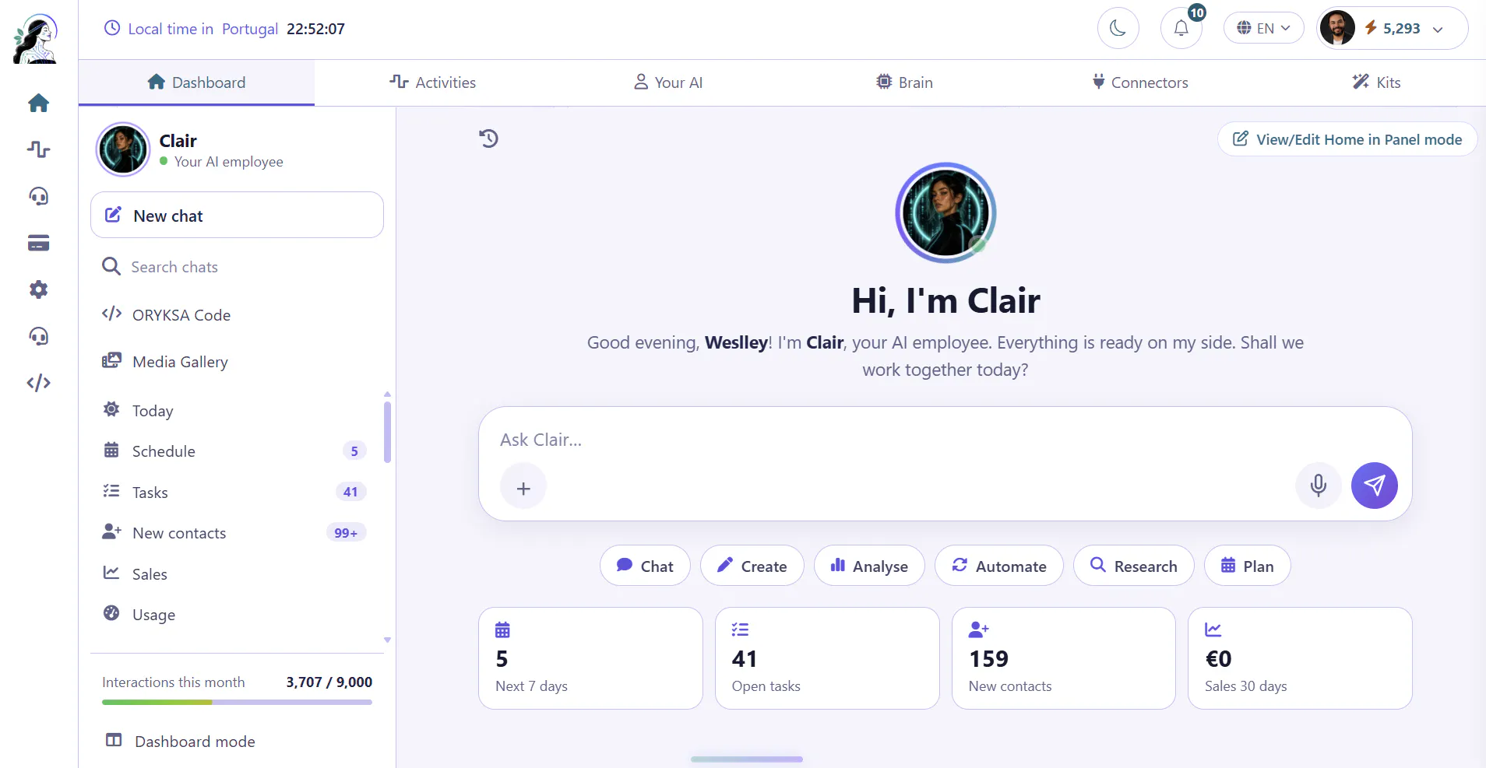1486x768 pixels.
Task: Open the home icon in left rail
Action: tap(38, 103)
